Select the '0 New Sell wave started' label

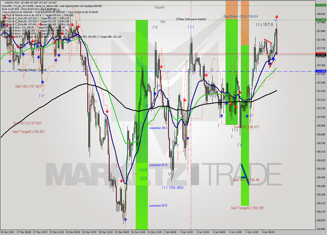point(191,19)
